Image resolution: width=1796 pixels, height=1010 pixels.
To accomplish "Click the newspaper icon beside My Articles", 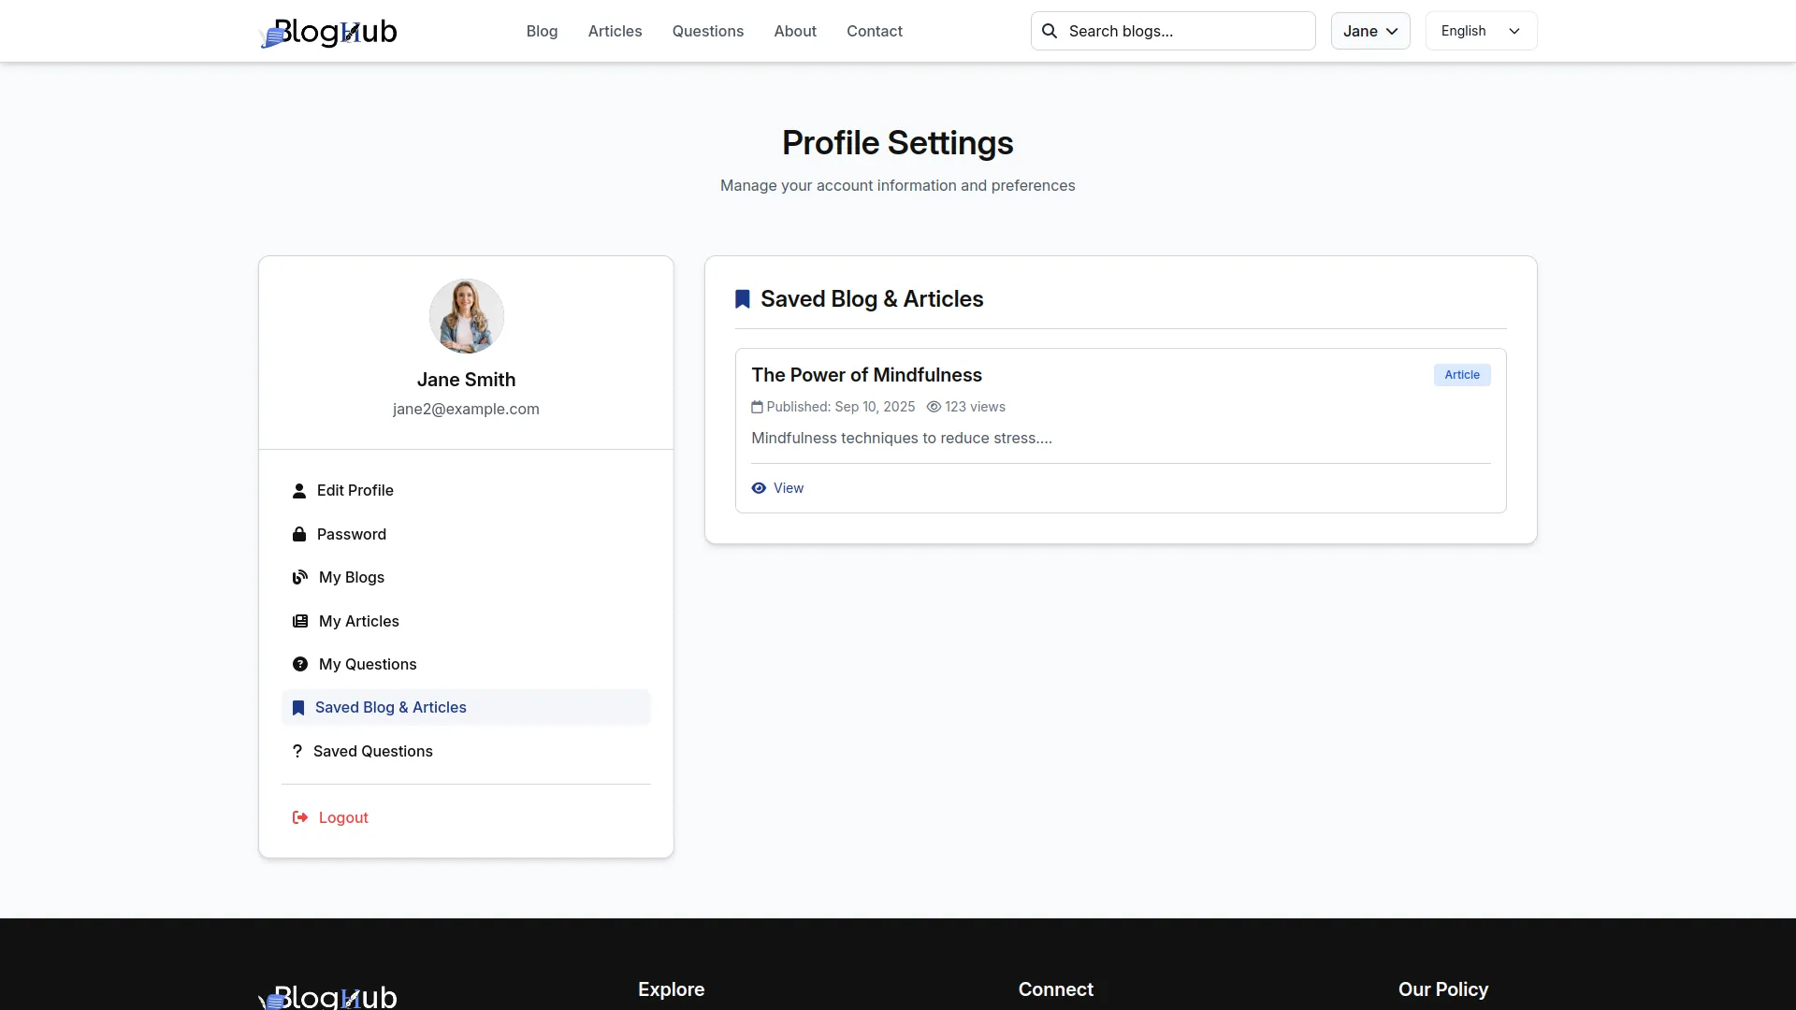I will pyautogui.click(x=300, y=621).
